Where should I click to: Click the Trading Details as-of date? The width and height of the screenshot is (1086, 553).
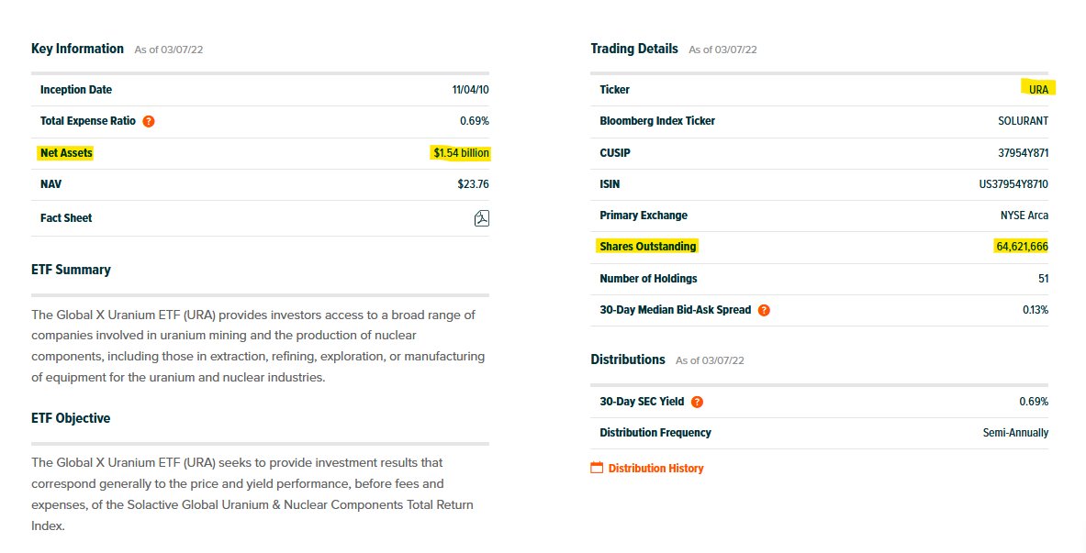(x=722, y=50)
